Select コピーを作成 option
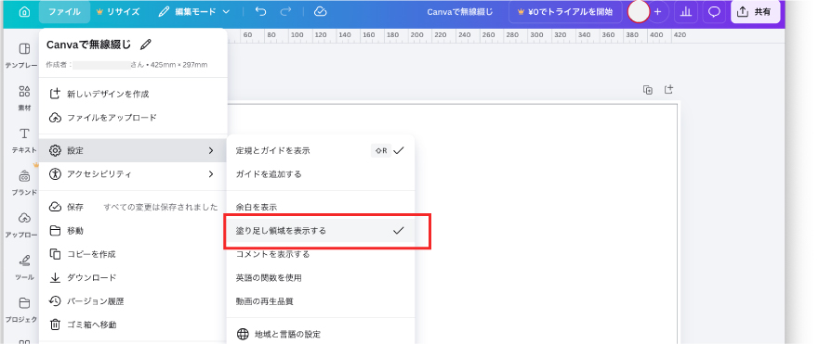 133,254
